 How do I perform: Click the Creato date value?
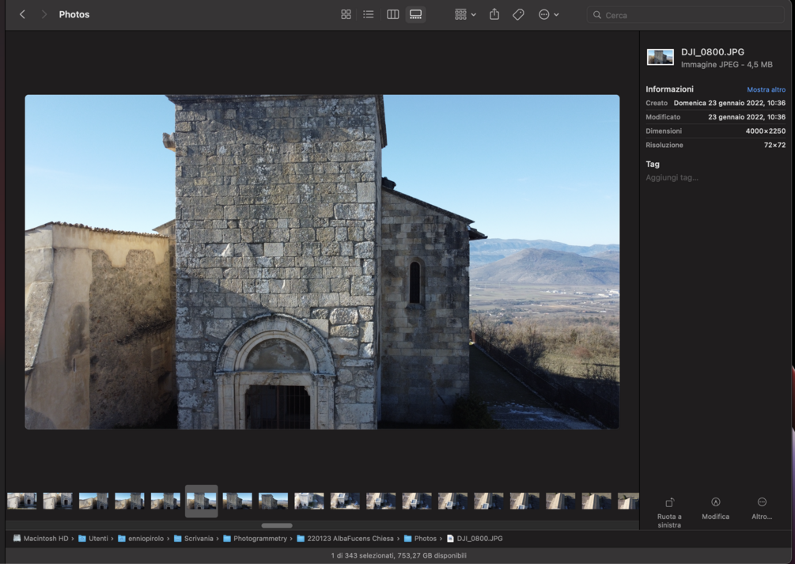(x=729, y=103)
